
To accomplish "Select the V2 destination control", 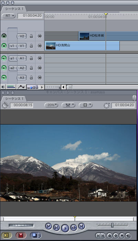I will tap(22, 36).
